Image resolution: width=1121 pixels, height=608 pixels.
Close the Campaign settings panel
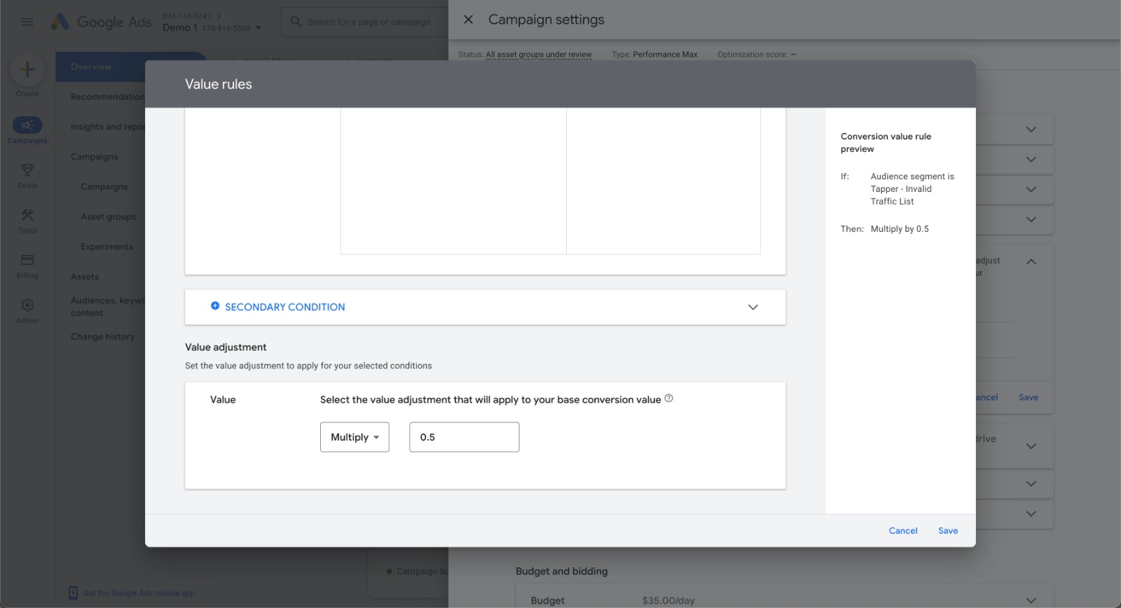[469, 20]
